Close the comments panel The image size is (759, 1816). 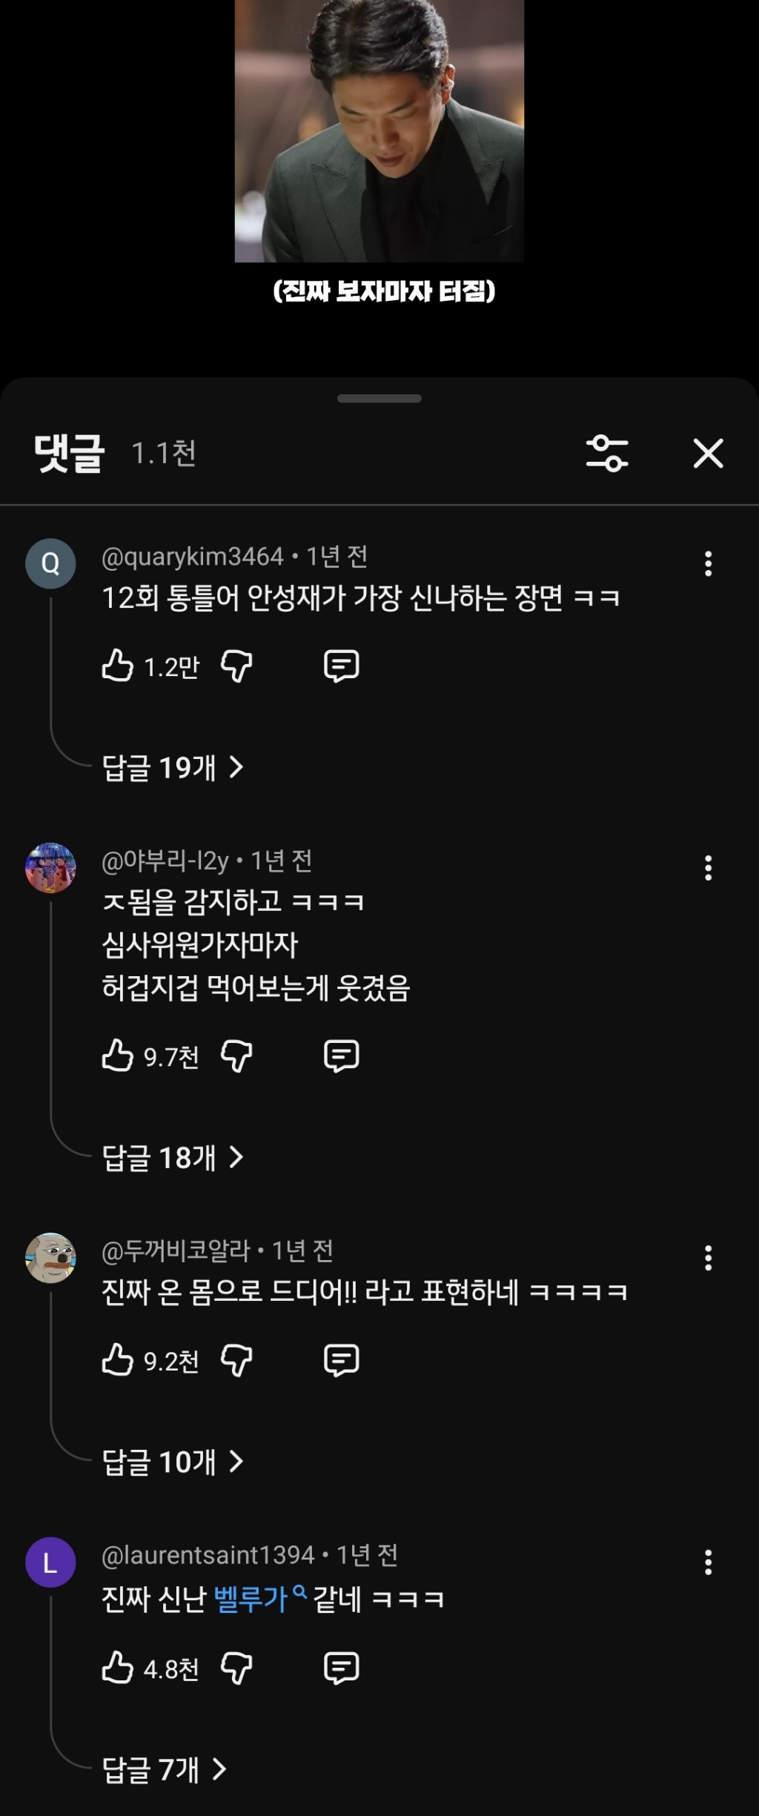tap(708, 454)
